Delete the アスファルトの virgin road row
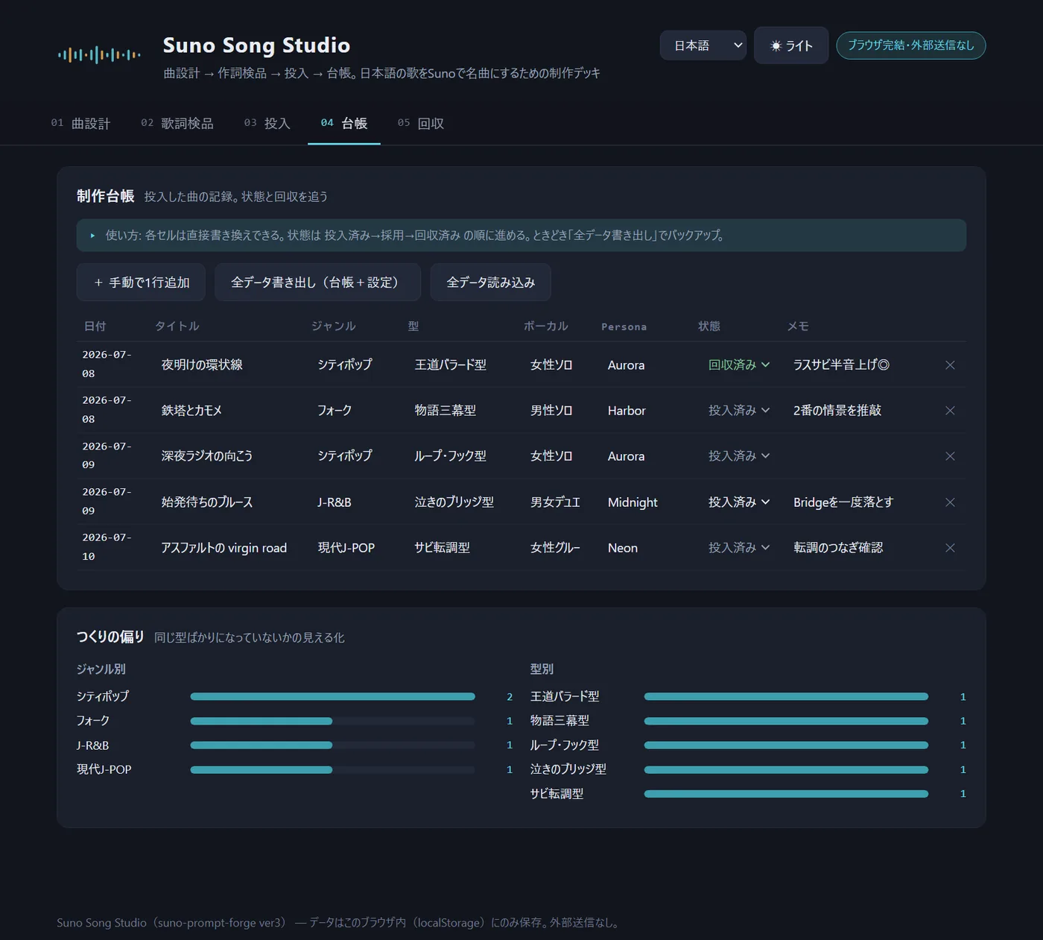 [x=950, y=548]
